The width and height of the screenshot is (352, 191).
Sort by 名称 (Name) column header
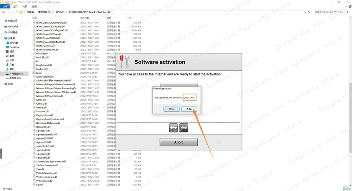pos(34,18)
